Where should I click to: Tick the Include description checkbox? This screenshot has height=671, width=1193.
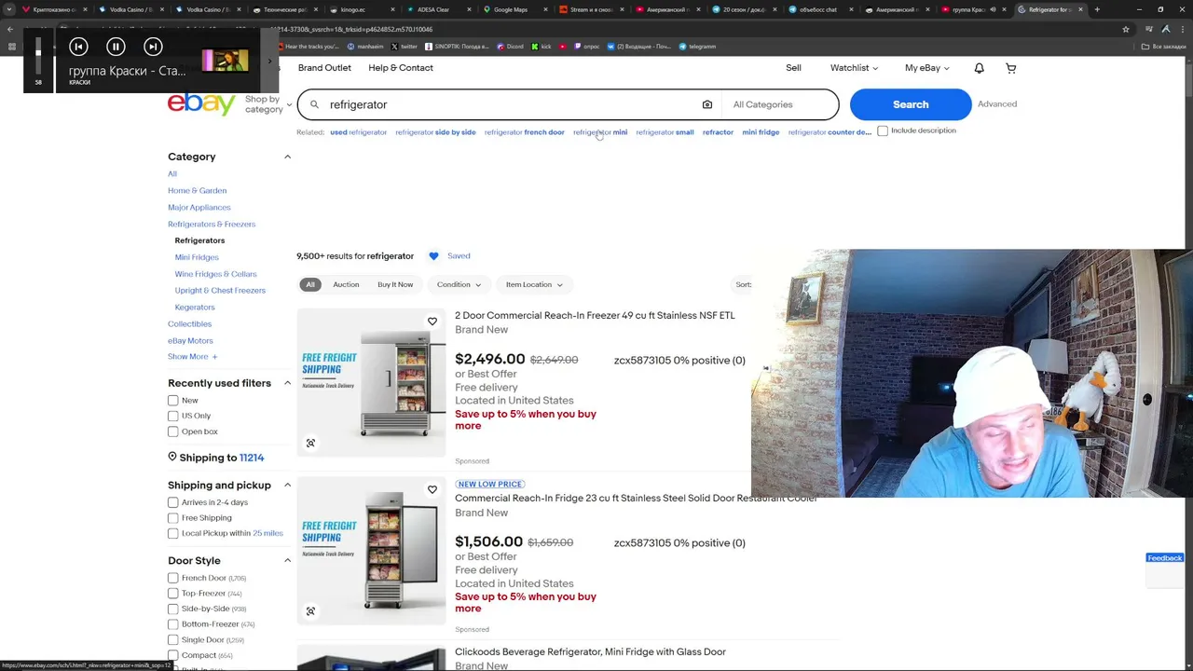pyautogui.click(x=883, y=131)
